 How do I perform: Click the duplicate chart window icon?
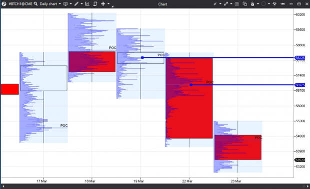245,4
